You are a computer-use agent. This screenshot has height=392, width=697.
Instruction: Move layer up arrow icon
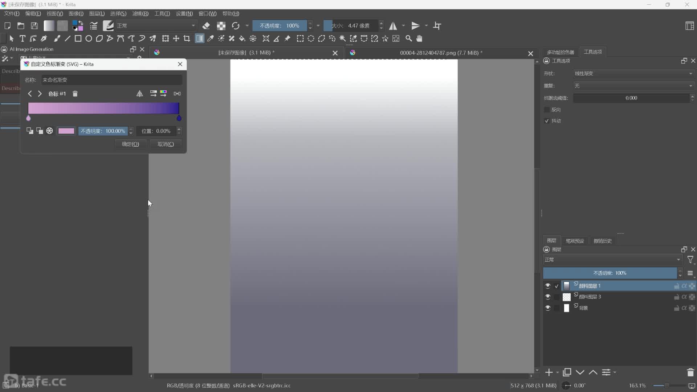pos(593,372)
